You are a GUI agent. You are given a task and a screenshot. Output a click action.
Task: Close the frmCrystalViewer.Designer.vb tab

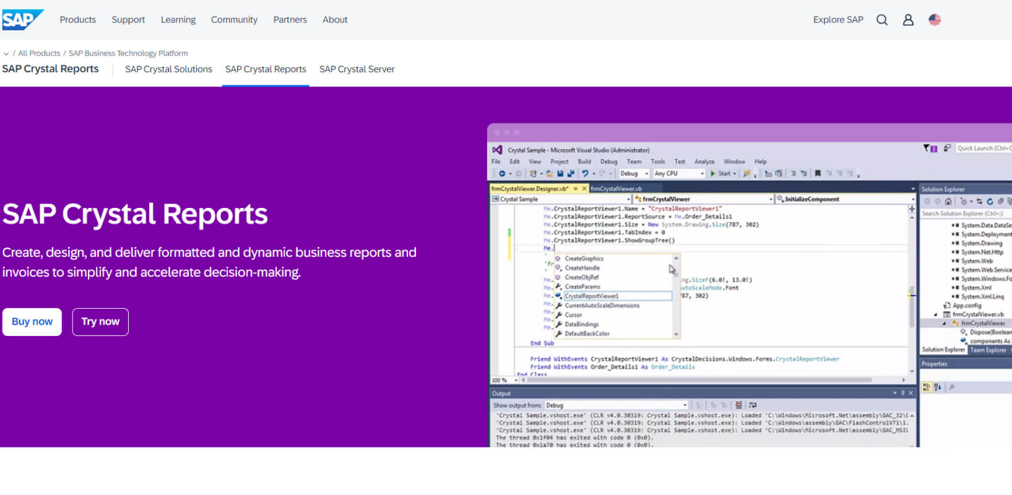(x=584, y=189)
